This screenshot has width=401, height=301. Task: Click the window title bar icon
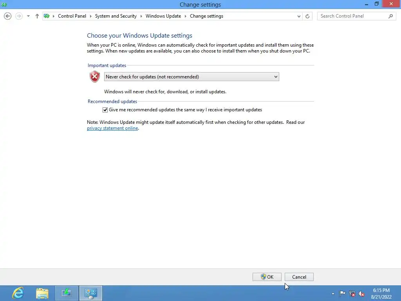4,4
